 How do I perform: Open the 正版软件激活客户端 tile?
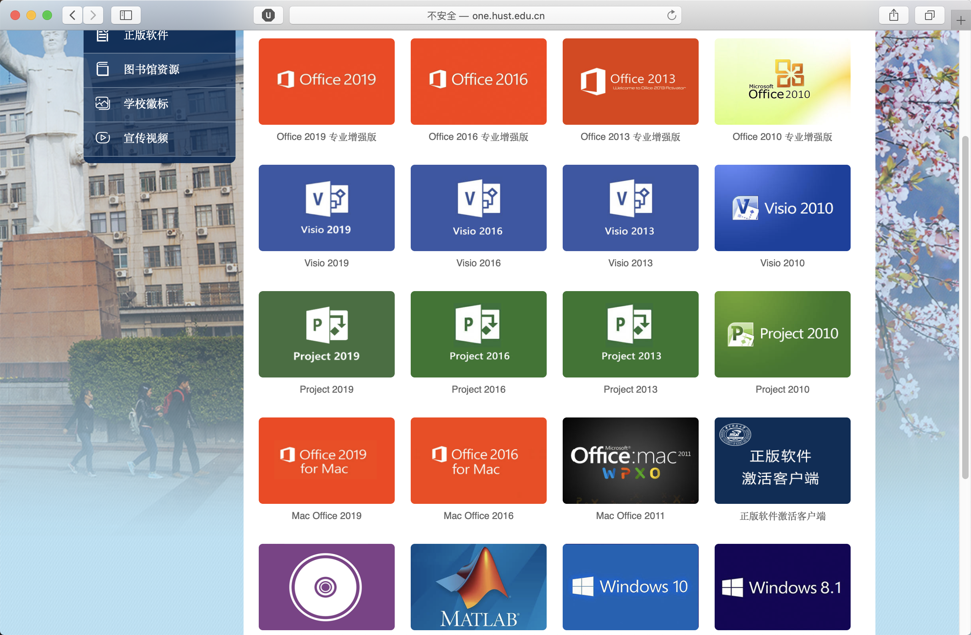click(x=782, y=460)
